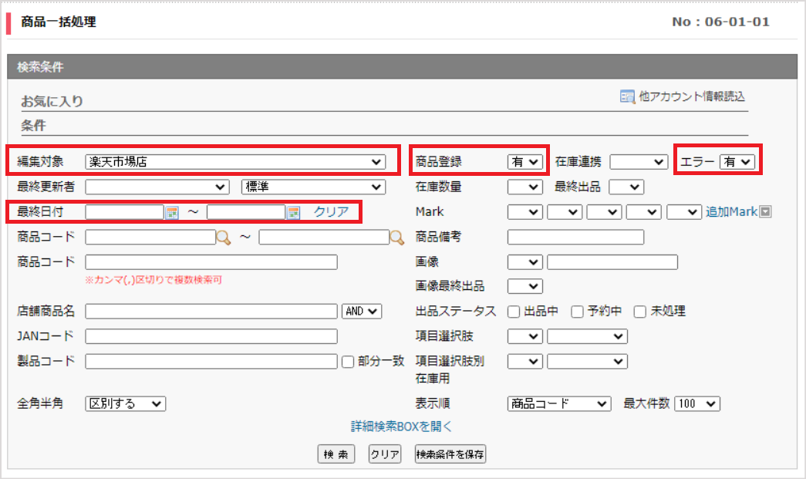Click the 詳細検索BOXを開く link
The image size is (806, 479).
pyautogui.click(x=402, y=427)
